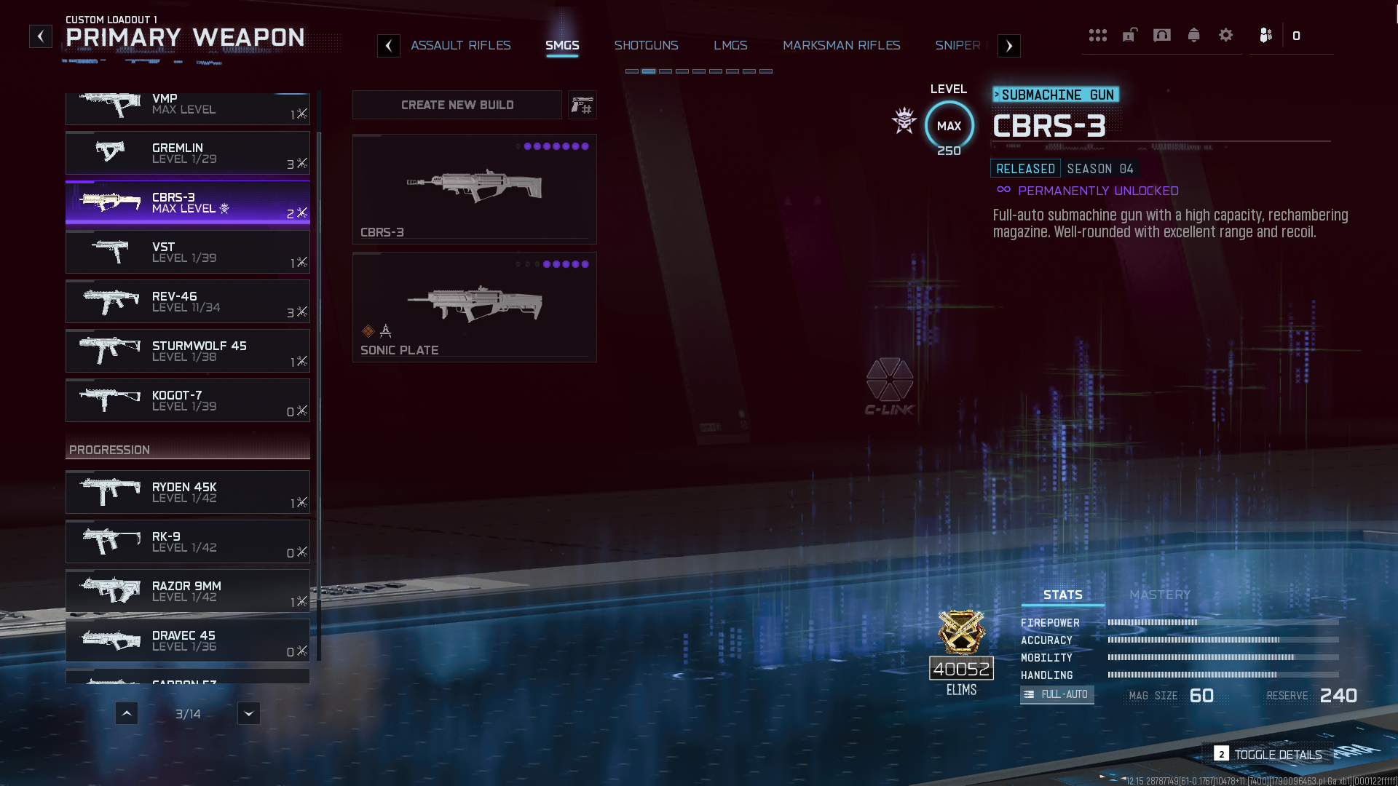Move to next weapon category with right chevron
Screen dimensions: 1398x786
tap(1009, 46)
